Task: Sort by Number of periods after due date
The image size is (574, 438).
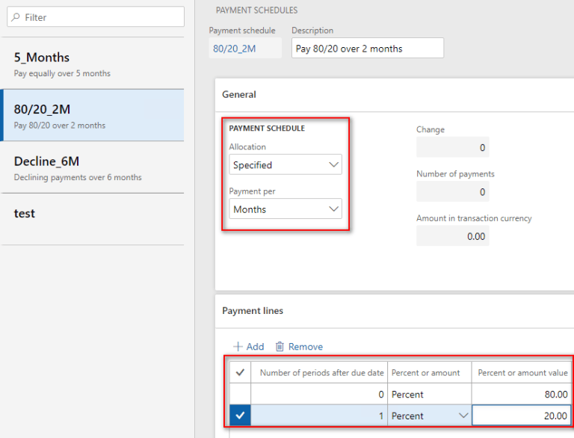Action: (319, 372)
